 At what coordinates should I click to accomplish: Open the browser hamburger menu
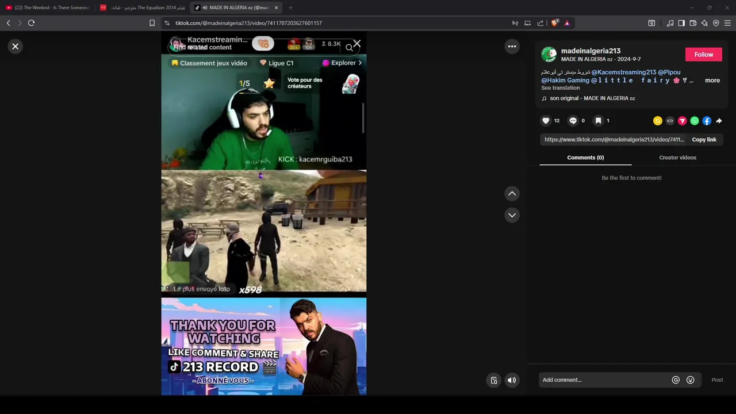click(x=727, y=23)
